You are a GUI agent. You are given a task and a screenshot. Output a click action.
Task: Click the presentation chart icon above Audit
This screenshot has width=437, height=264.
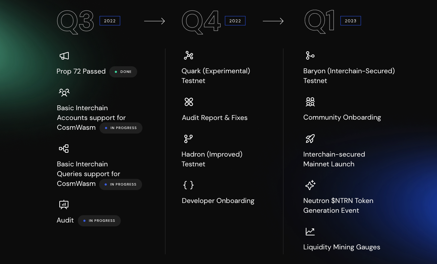64,205
